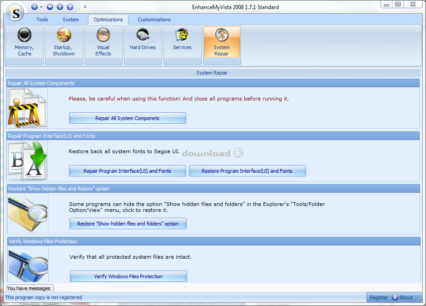Click the window title EnhanceMyVista 2008 1.7.1 Standard
This screenshot has height=306, width=426.
tap(235, 7)
